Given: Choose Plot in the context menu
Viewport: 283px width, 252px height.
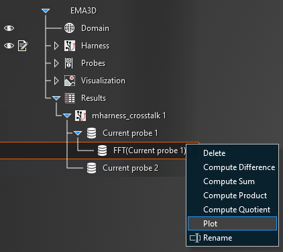Looking at the screenshot, I should pyautogui.click(x=232, y=224).
